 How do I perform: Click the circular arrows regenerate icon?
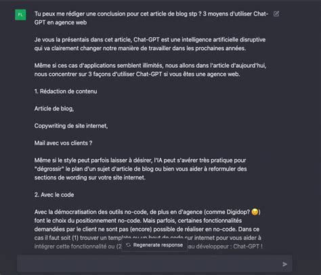tap(128, 245)
